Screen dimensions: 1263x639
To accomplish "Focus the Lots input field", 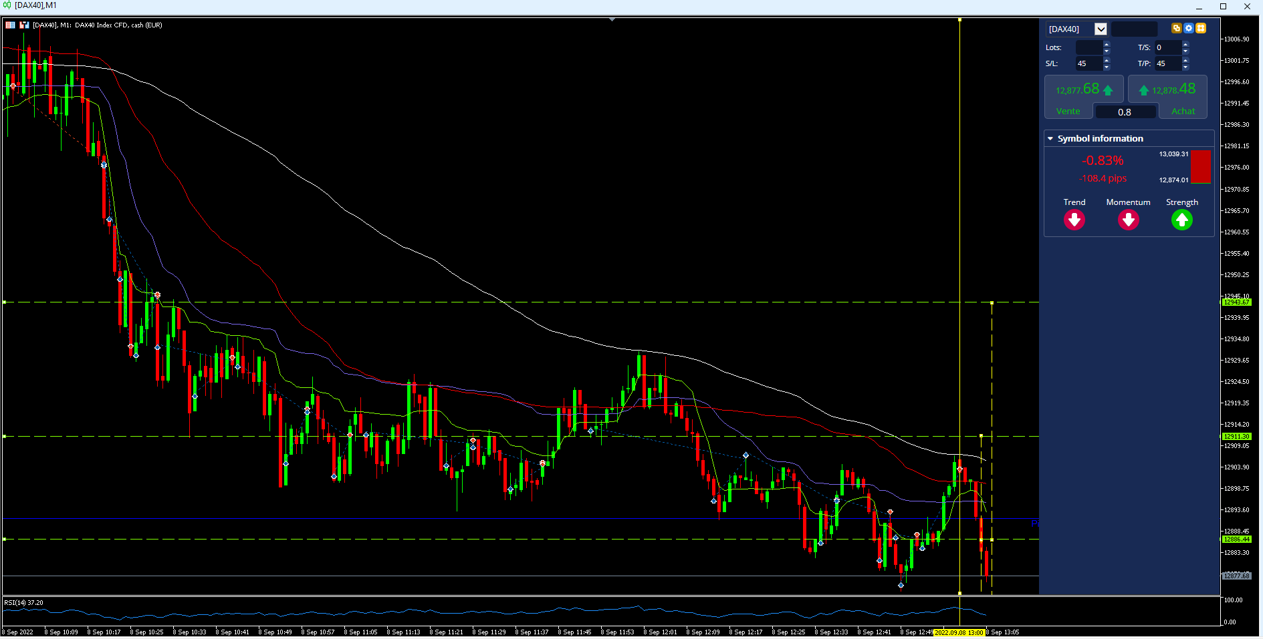I will 1088,47.
